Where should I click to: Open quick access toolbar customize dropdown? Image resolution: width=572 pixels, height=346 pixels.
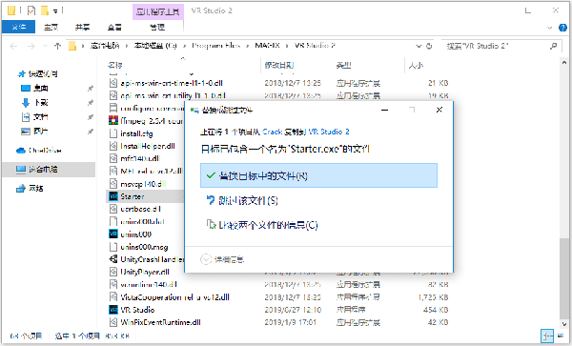pyautogui.click(x=56, y=11)
